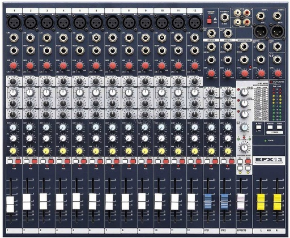
Task: Move the blue STE1 fader
Action: click(208, 202)
